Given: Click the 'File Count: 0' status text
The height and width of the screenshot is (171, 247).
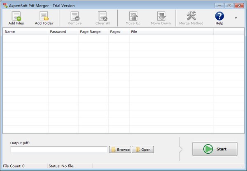Looking at the screenshot, I should tap(14, 166).
